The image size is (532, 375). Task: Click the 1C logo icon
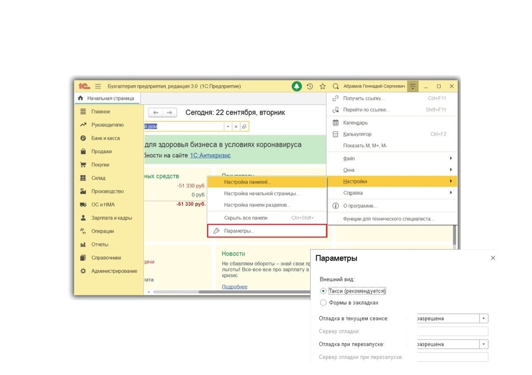coord(84,86)
